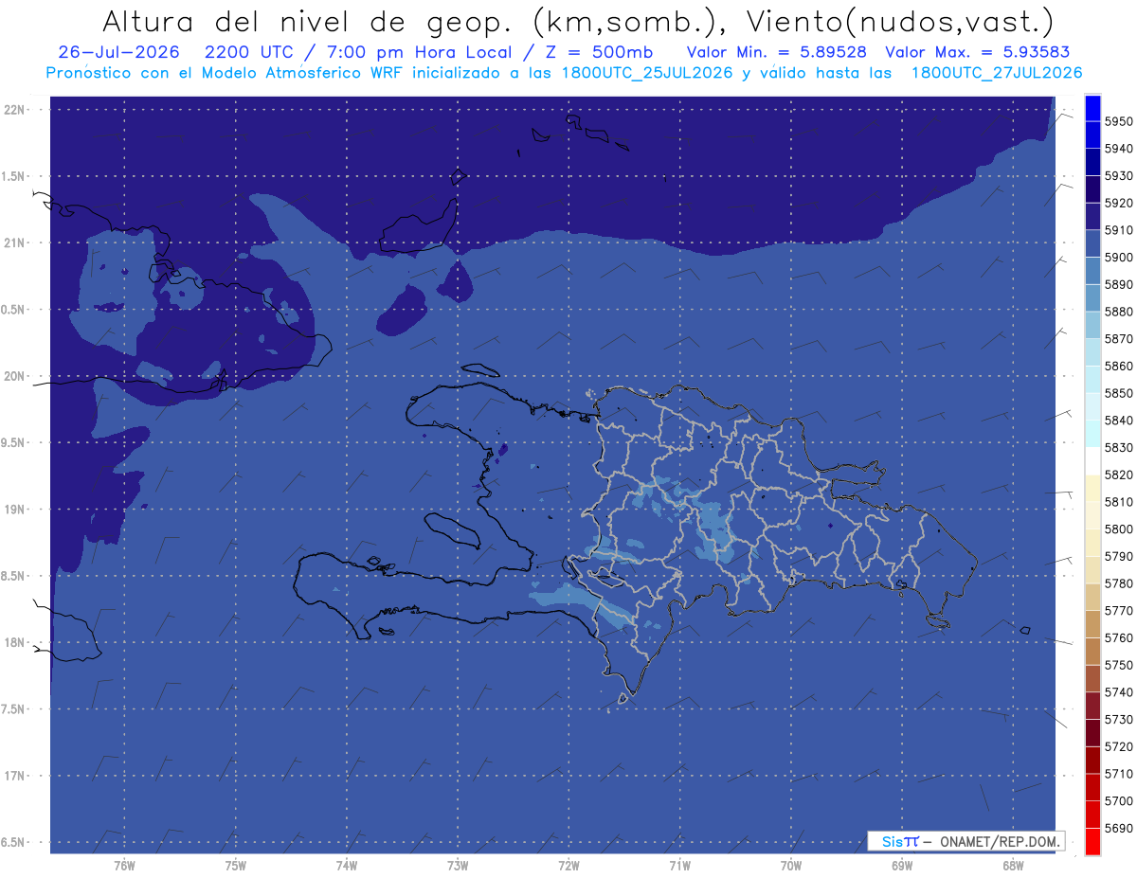Click the legend value '5840'
1137x878 pixels.
pos(1118,421)
